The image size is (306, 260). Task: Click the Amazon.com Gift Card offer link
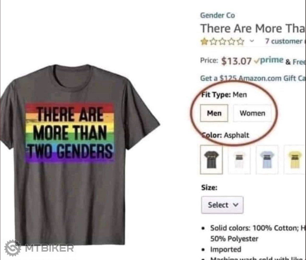pyautogui.click(x=253, y=78)
